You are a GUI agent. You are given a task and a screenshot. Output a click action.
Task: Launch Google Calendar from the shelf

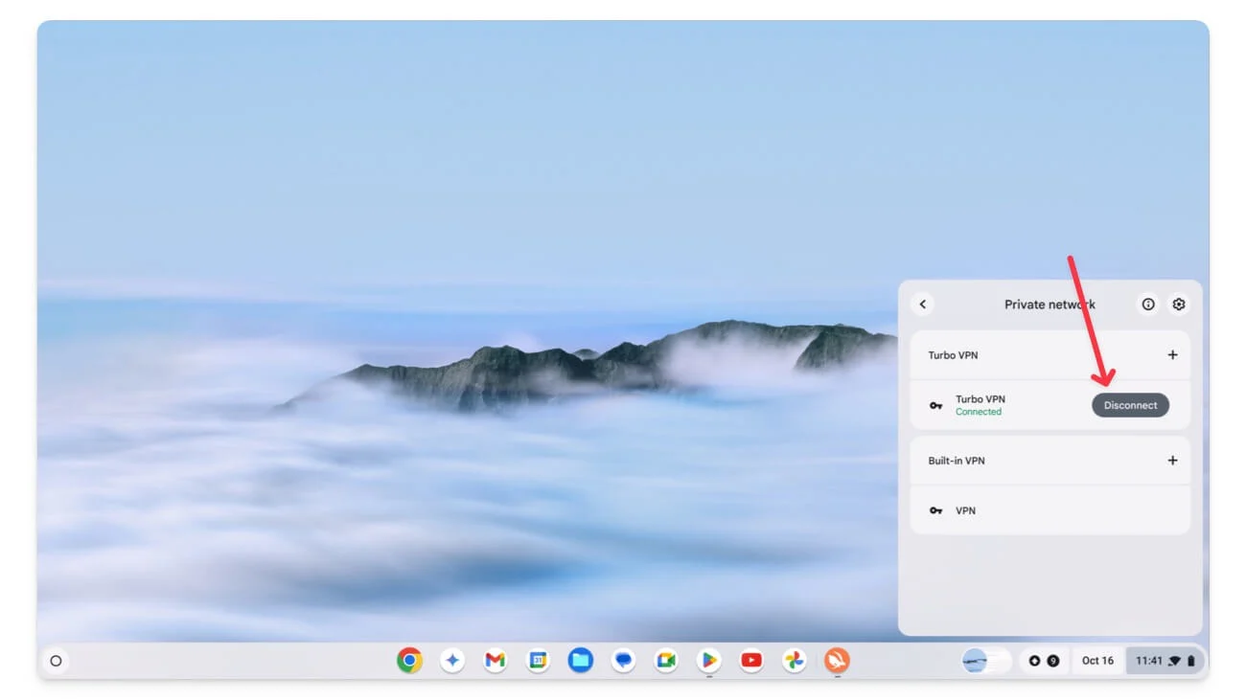point(538,660)
